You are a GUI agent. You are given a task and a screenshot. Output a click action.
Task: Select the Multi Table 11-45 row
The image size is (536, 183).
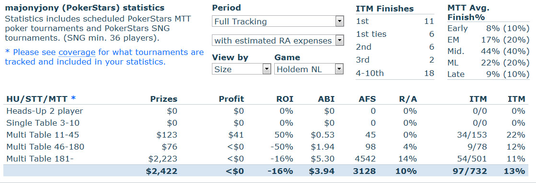266,135
